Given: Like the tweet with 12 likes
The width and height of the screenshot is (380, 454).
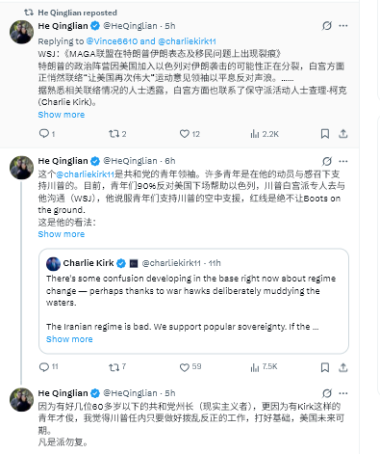Looking at the screenshot, I should [x=190, y=134].
